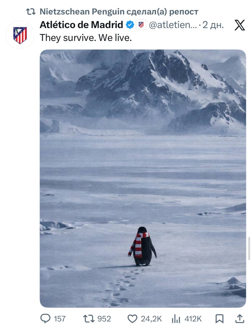Like the tweet with the heart icon
252x332 pixels.
[x=132, y=319]
